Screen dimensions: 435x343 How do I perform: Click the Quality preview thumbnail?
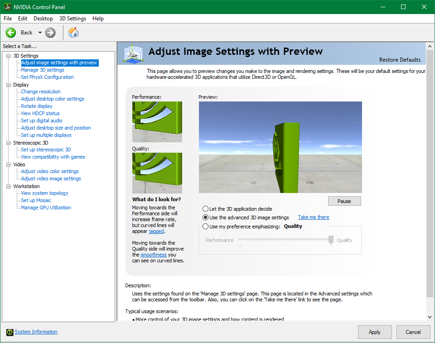point(157,173)
